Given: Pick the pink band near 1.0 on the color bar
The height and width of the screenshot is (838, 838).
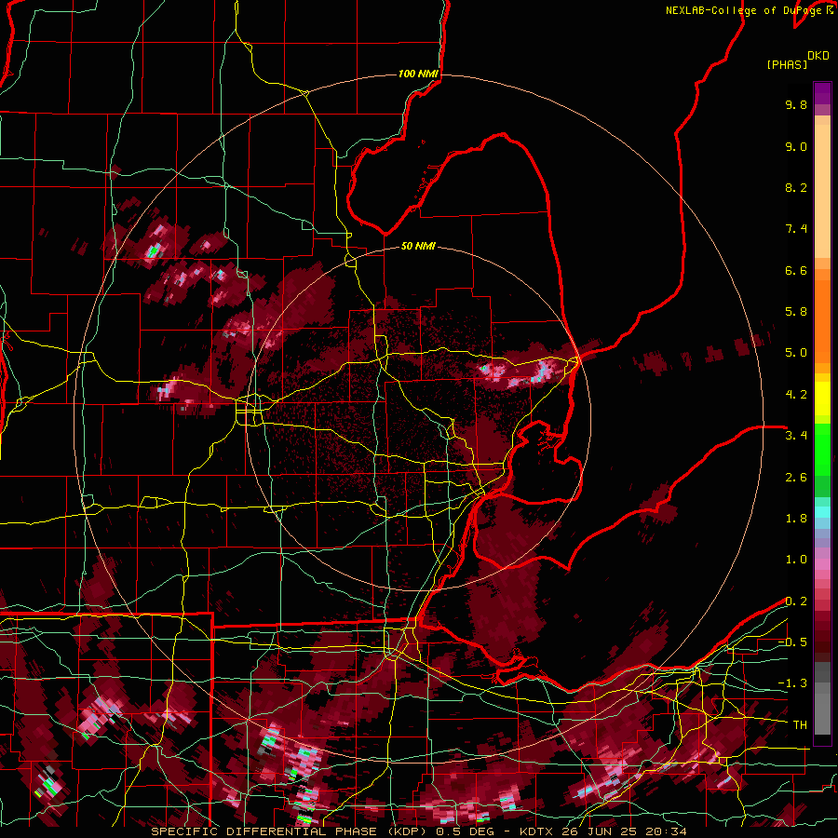Looking at the screenshot, I should 822,564.
